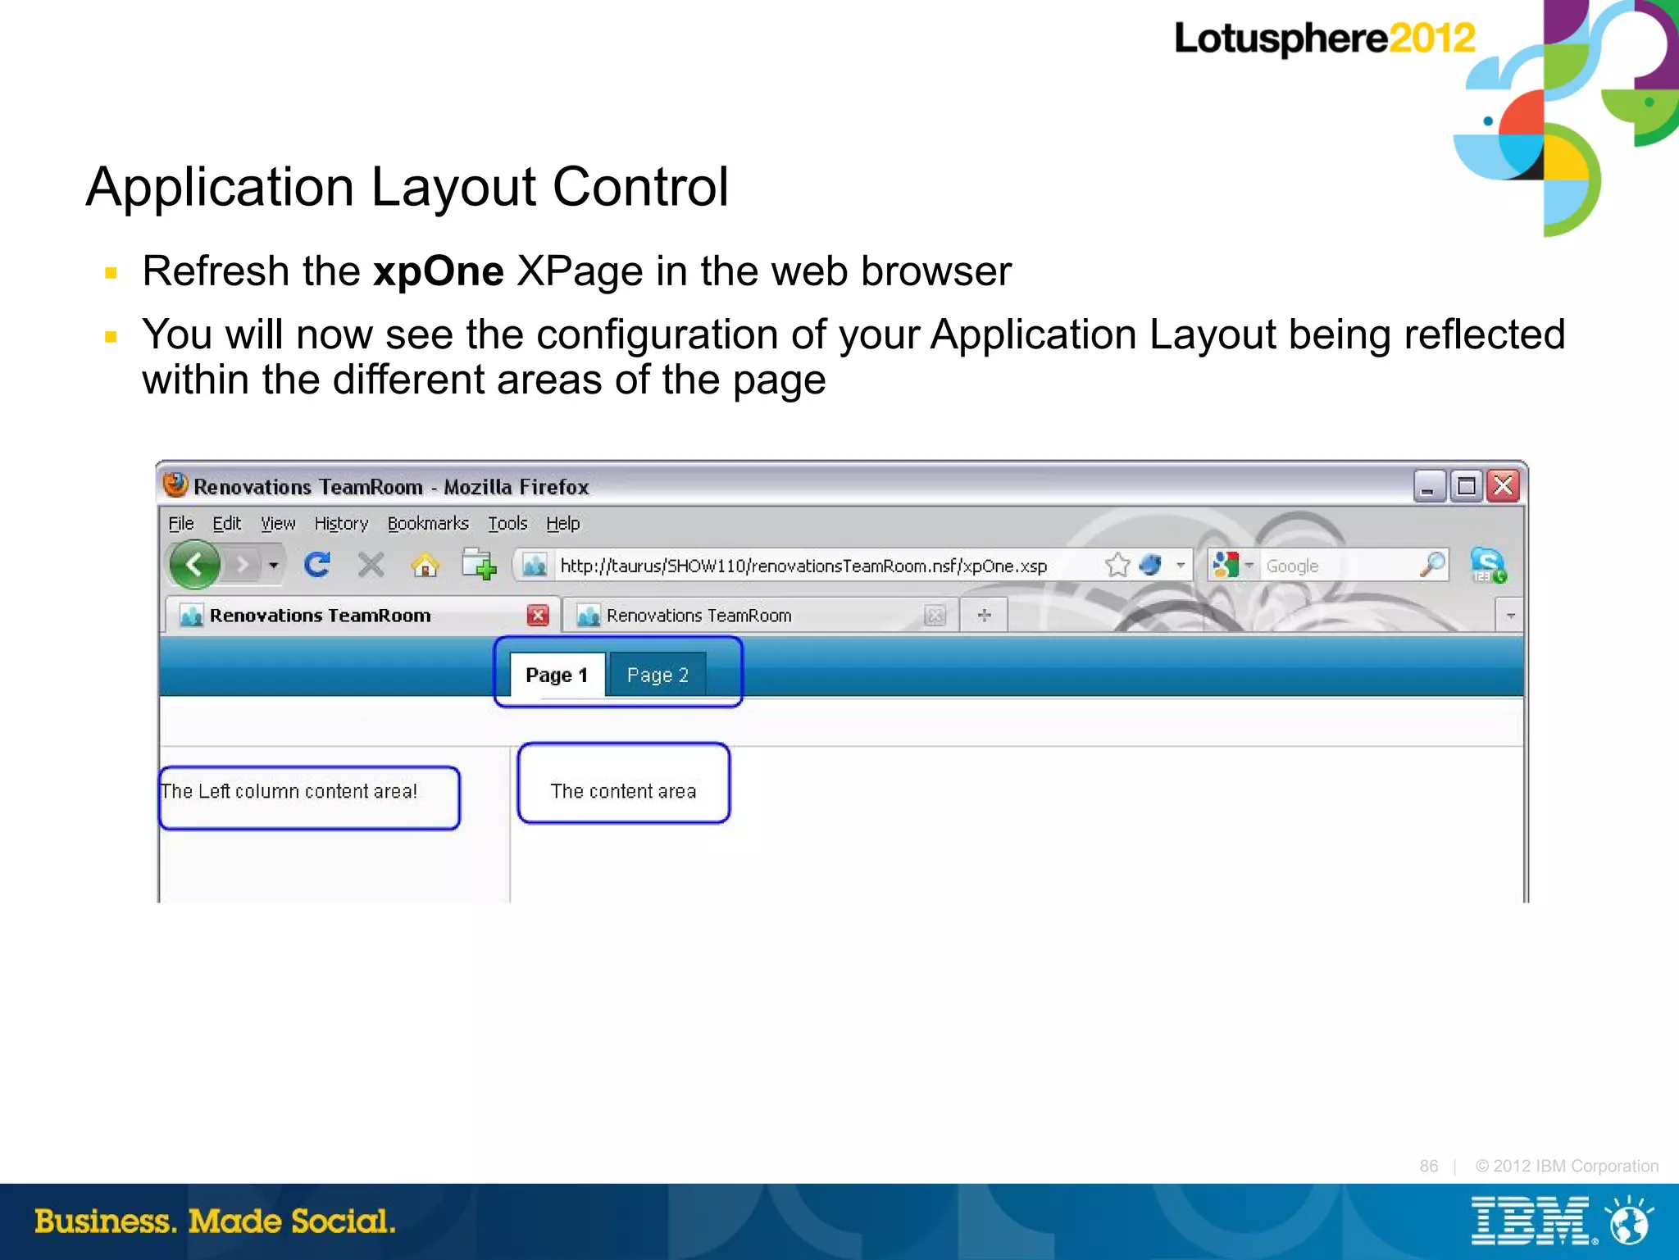Select the Page 1 tab
Viewport: 1679px width, 1260px height.
click(557, 675)
